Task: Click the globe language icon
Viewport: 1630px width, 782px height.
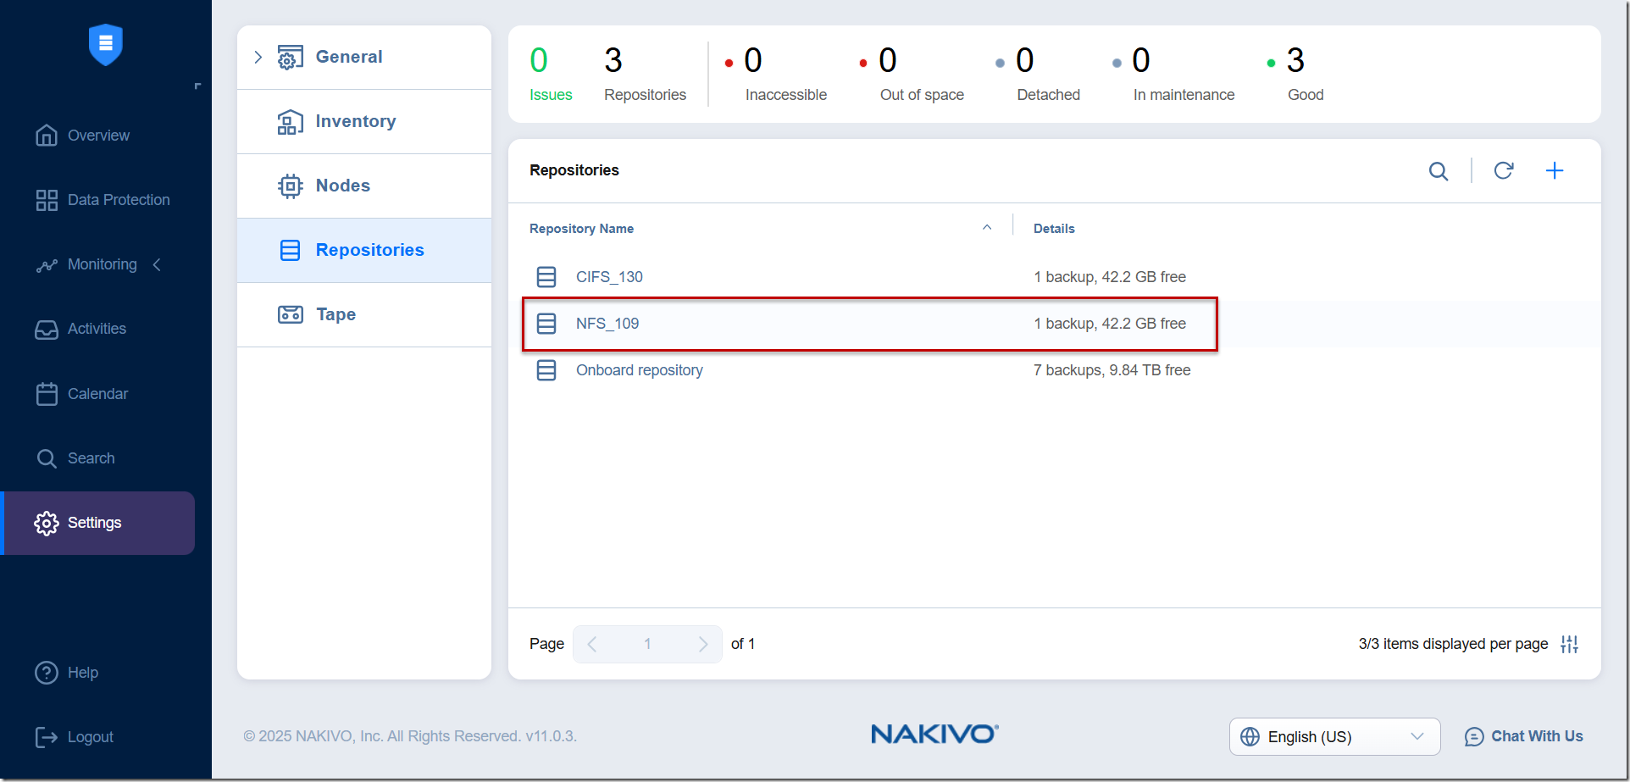Action: pyautogui.click(x=1250, y=737)
